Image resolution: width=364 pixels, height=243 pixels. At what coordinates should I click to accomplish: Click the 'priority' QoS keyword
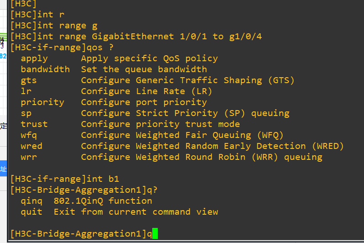point(42,102)
